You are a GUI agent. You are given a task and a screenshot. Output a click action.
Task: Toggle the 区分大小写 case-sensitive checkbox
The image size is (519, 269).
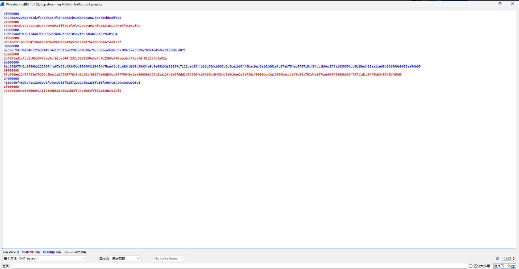tap(471, 266)
